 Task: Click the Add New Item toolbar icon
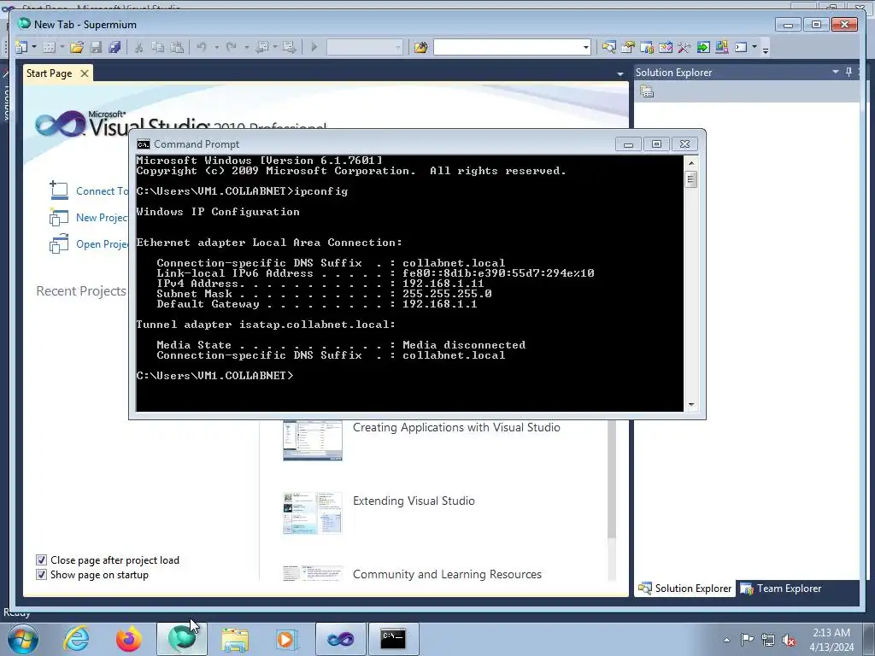[49, 48]
